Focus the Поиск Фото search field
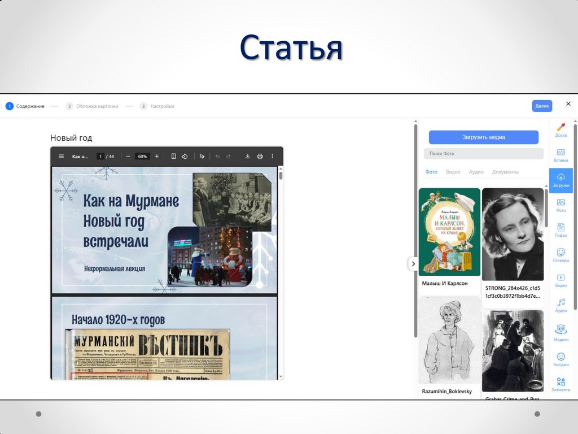 (x=484, y=154)
